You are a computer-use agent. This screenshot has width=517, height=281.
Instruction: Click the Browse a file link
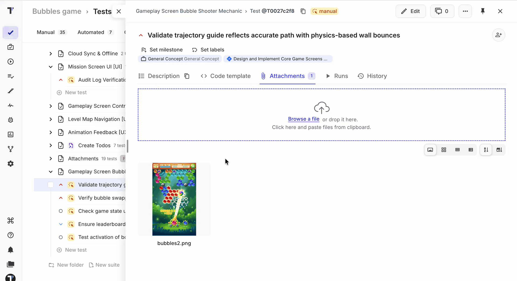[x=304, y=119]
